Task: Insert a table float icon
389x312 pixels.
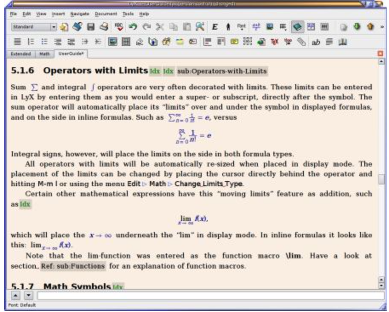Action: (x=126, y=42)
